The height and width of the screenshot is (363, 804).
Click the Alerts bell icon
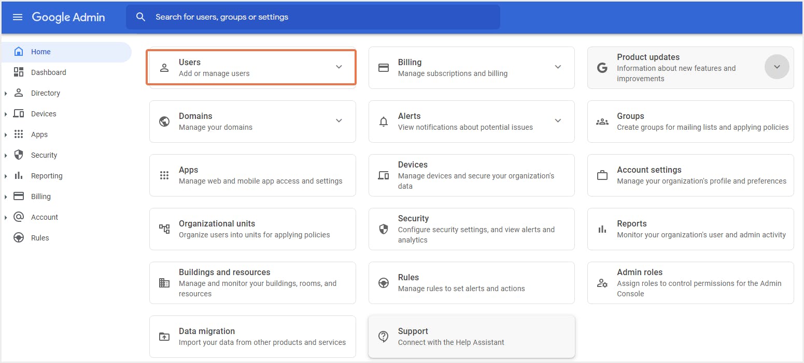(384, 121)
